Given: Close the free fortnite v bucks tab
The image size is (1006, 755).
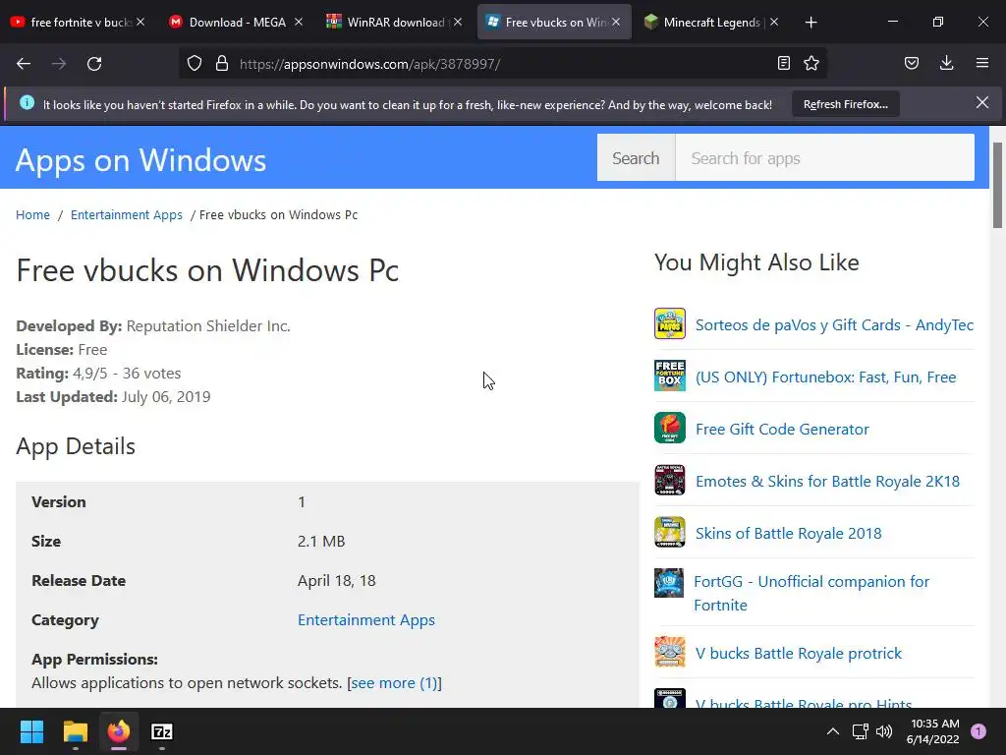Looking at the screenshot, I should click(x=140, y=22).
